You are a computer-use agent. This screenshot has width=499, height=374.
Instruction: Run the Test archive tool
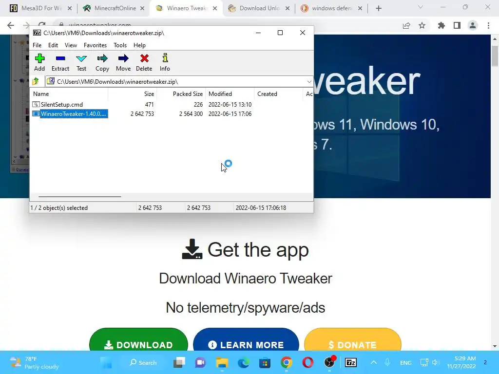click(x=81, y=63)
